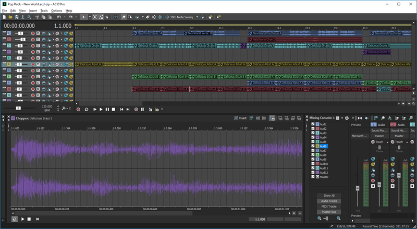Viewport: 417px width, 229px height.
Task: Uncheck the Aud1 track checkbox
Action: click(x=313, y=125)
